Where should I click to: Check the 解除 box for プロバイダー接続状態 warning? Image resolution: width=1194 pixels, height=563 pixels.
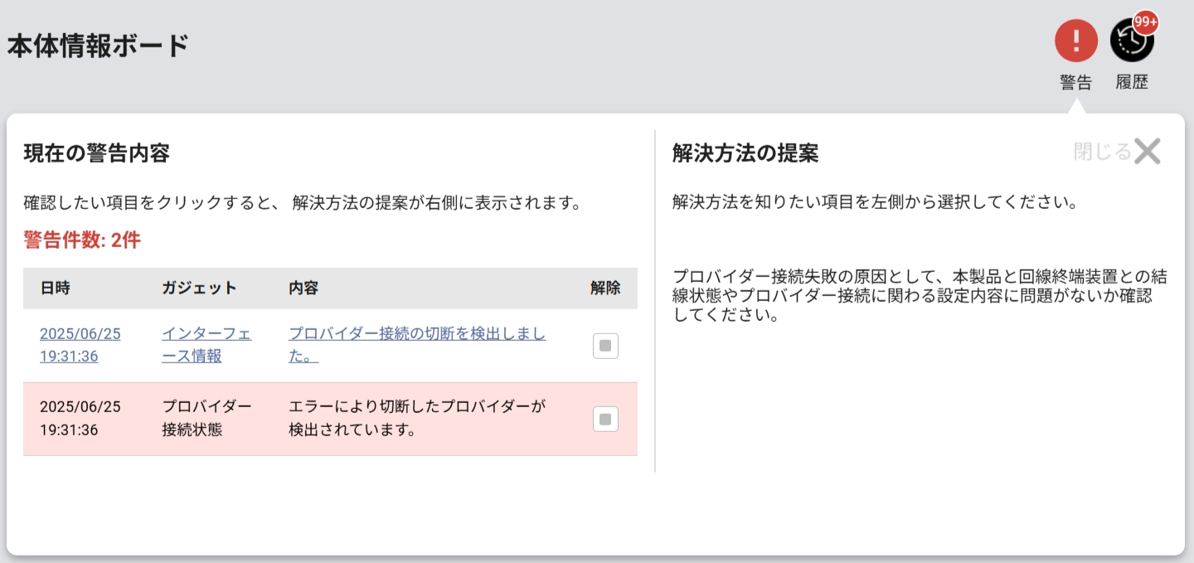(605, 420)
